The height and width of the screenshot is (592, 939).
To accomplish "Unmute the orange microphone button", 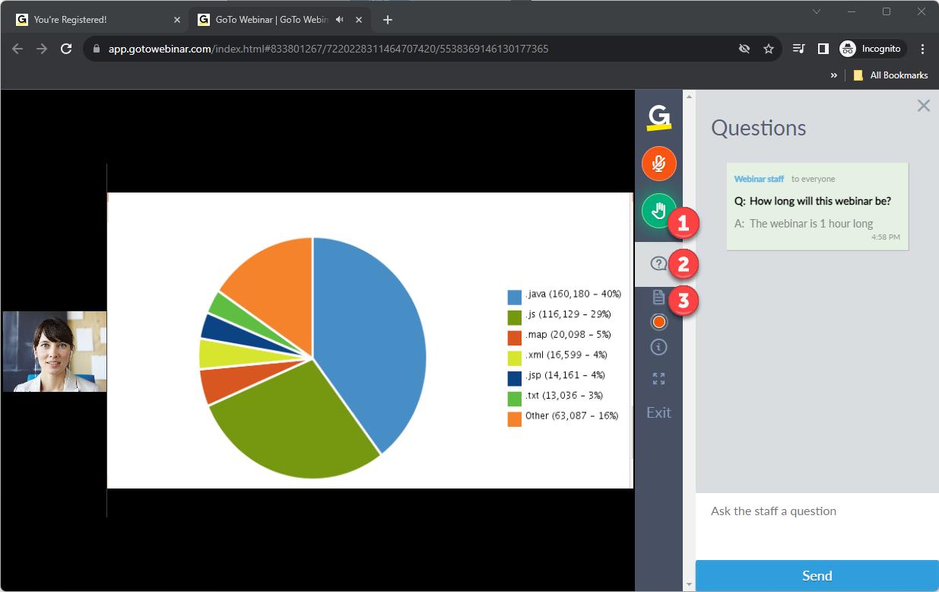I will [658, 164].
